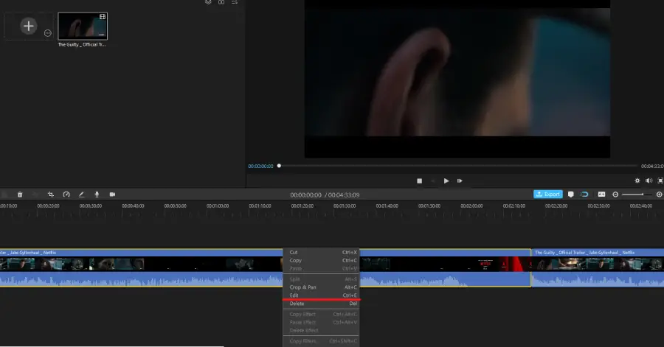Click the preview progress bar handle

click(x=279, y=166)
